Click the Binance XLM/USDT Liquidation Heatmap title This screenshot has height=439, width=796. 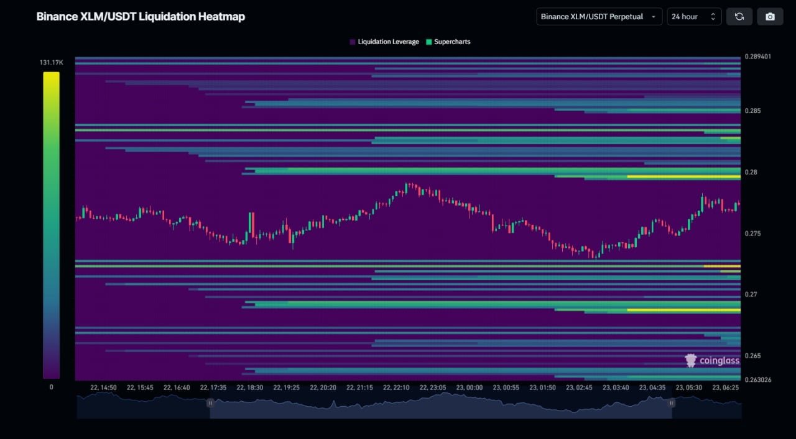[x=141, y=17]
